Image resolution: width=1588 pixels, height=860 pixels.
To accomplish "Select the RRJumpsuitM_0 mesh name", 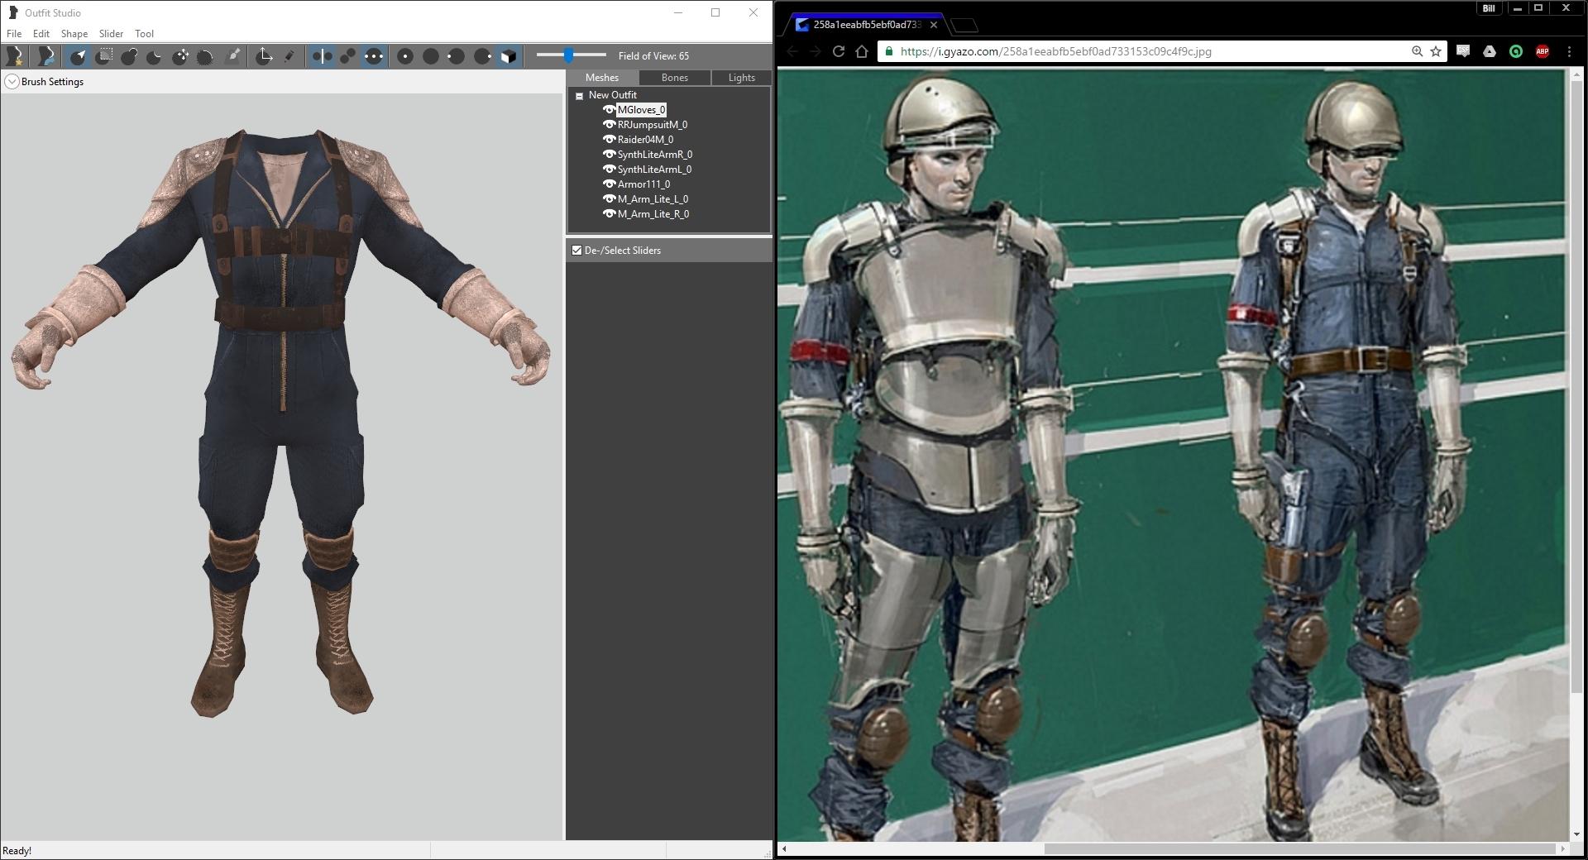I will [x=653, y=125].
